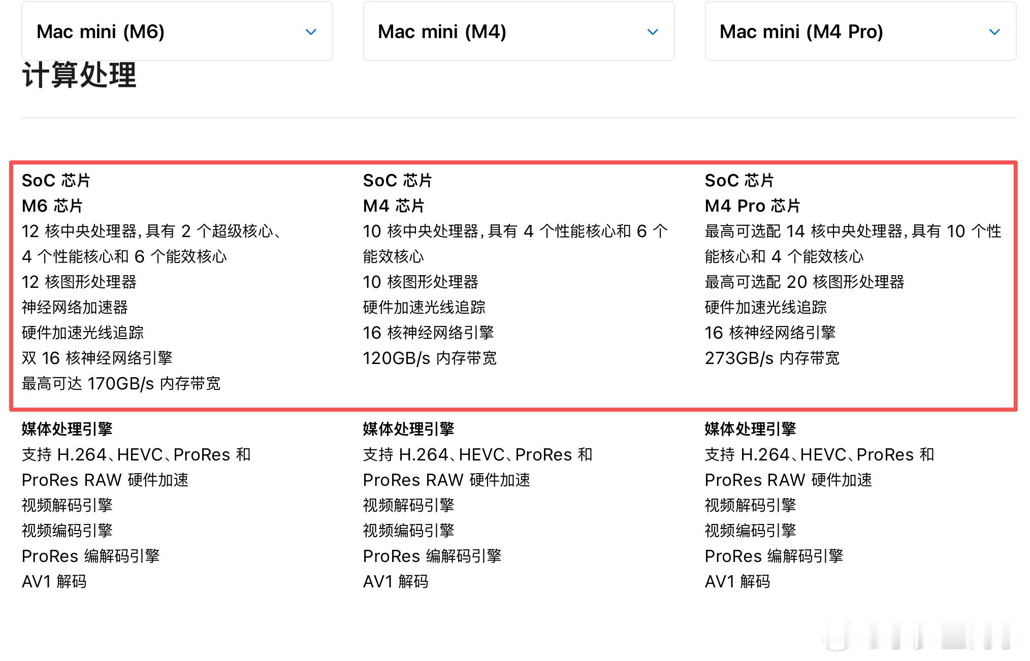Click 视频编码引擎 in the M4 Pro column
This screenshot has height=661, width=1030.
pyautogui.click(x=751, y=531)
